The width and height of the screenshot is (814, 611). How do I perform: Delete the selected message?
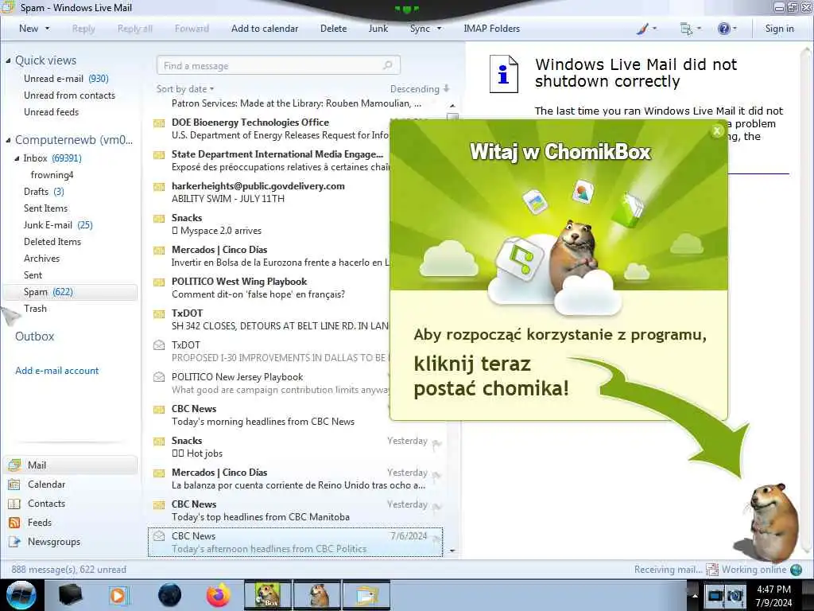coord(333,29)
